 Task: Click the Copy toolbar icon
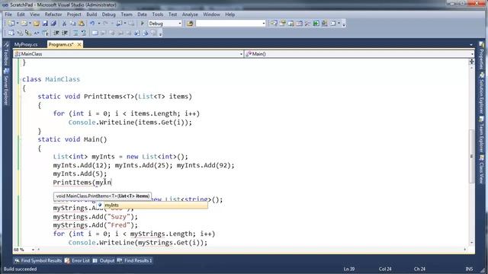coord(73,24)
